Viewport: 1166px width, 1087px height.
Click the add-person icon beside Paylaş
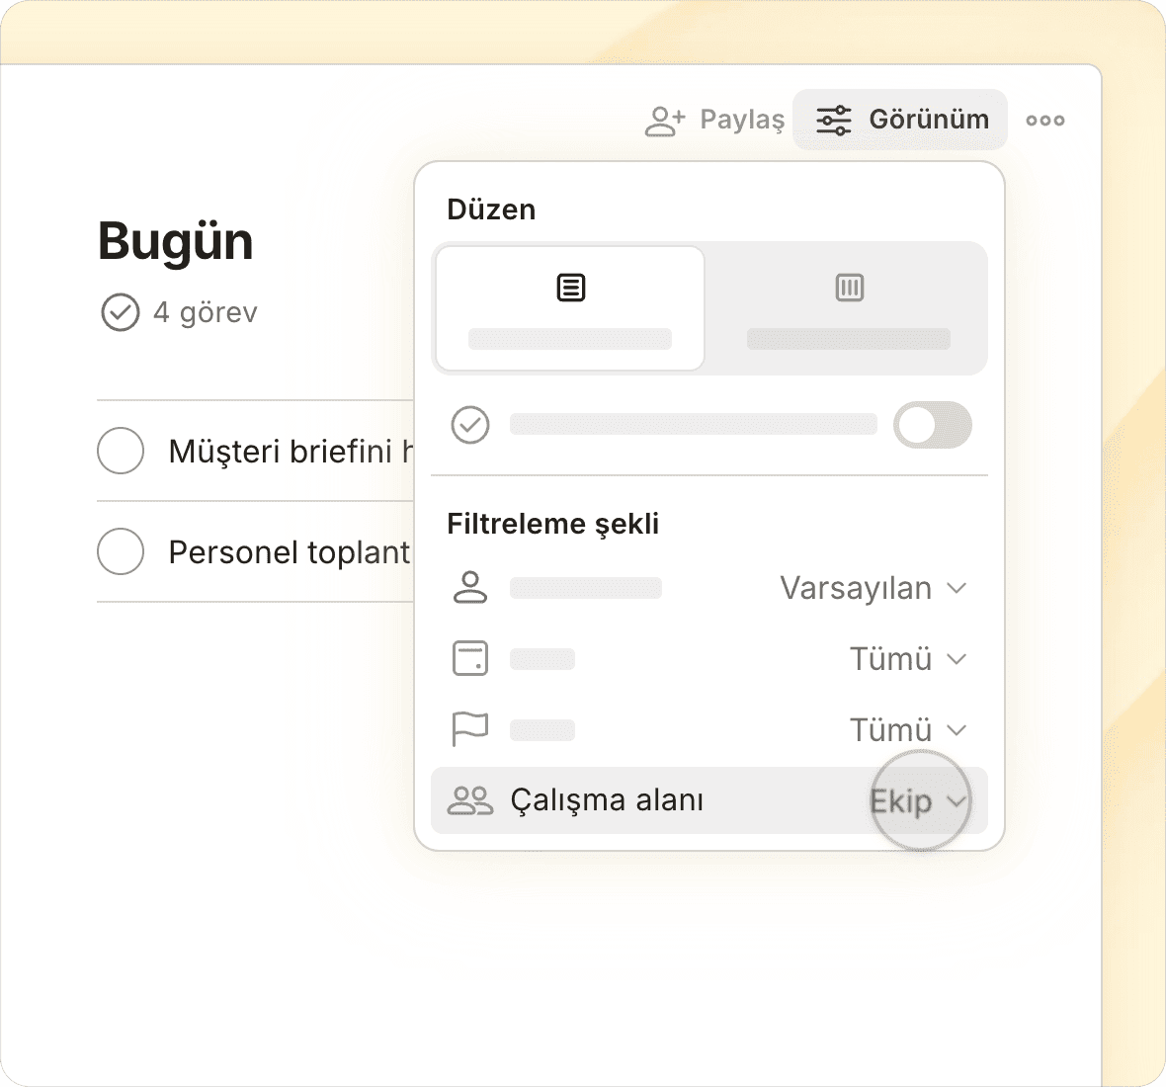click(664, 121)
